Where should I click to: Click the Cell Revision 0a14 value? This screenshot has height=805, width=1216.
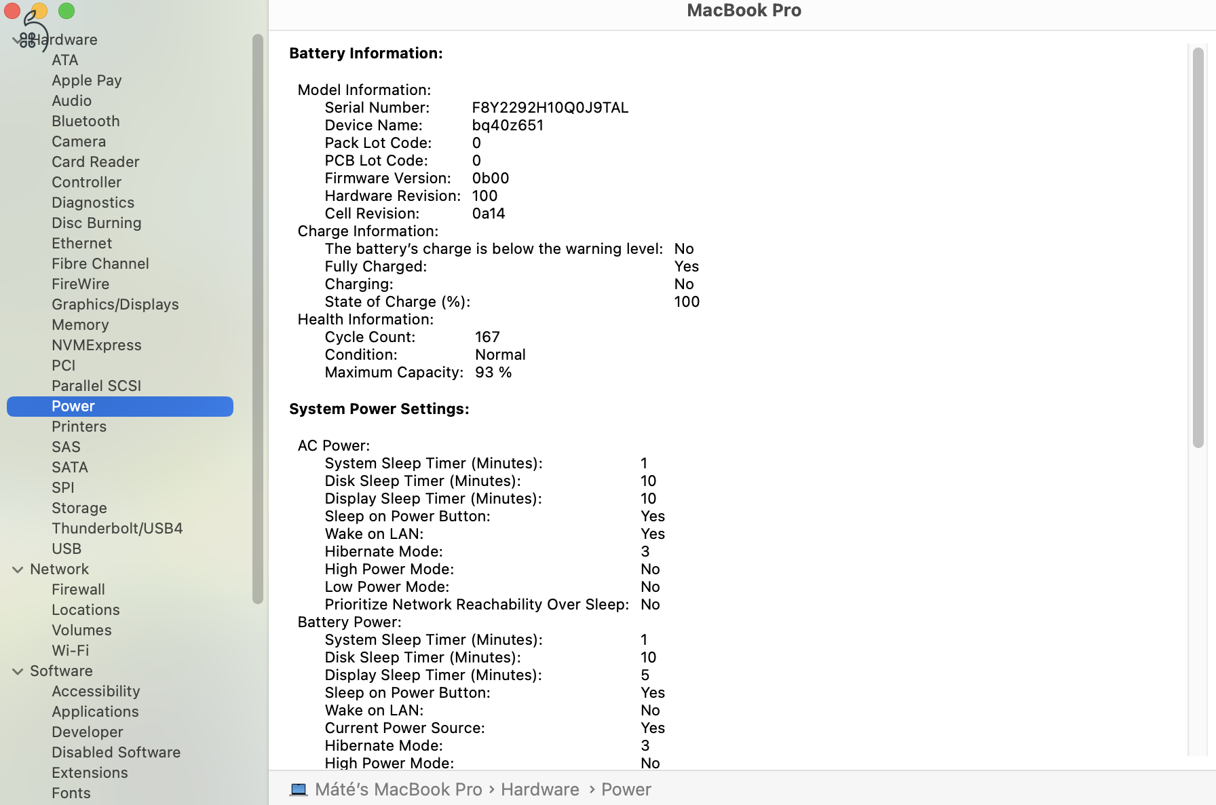tap(489, 214)
